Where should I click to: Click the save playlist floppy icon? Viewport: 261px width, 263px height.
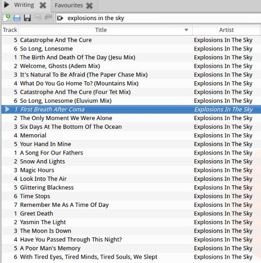tap(28, 18)
